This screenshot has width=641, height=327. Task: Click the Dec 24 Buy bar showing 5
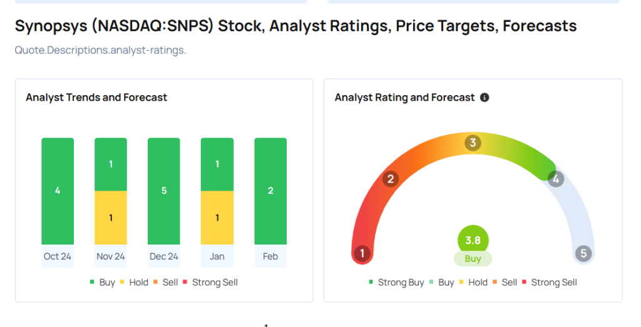(164, 191)
